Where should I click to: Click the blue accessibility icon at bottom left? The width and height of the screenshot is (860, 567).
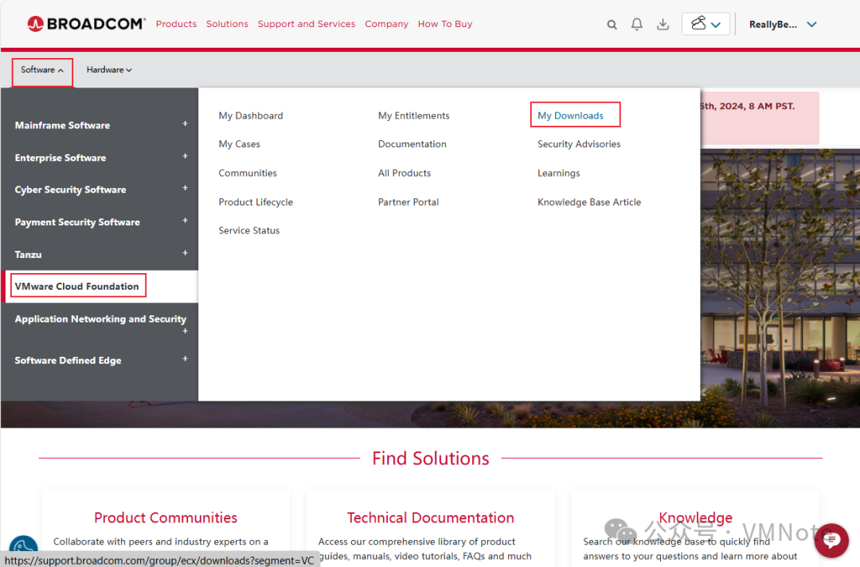click(x=24, y=544)
